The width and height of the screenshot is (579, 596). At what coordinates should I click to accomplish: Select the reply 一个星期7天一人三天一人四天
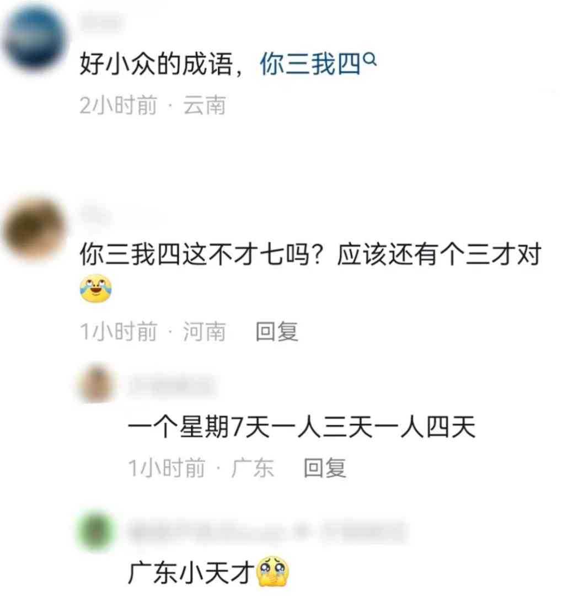pos(302,427)
